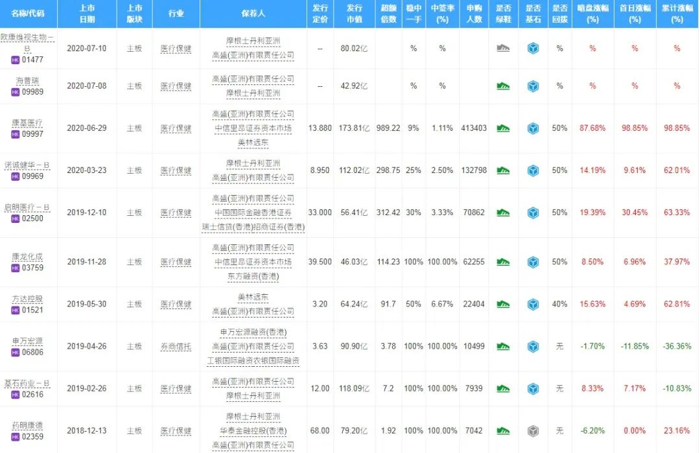Click the blue cornerstone cube for 诺诚健华-B
This screenshot has width=700, height=453.
tap(533, 170)
